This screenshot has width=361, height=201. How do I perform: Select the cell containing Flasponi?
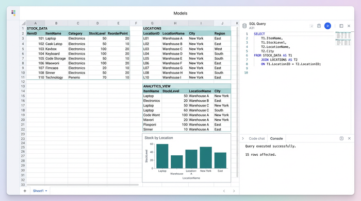pyautogui.click(x=152, y=124)
